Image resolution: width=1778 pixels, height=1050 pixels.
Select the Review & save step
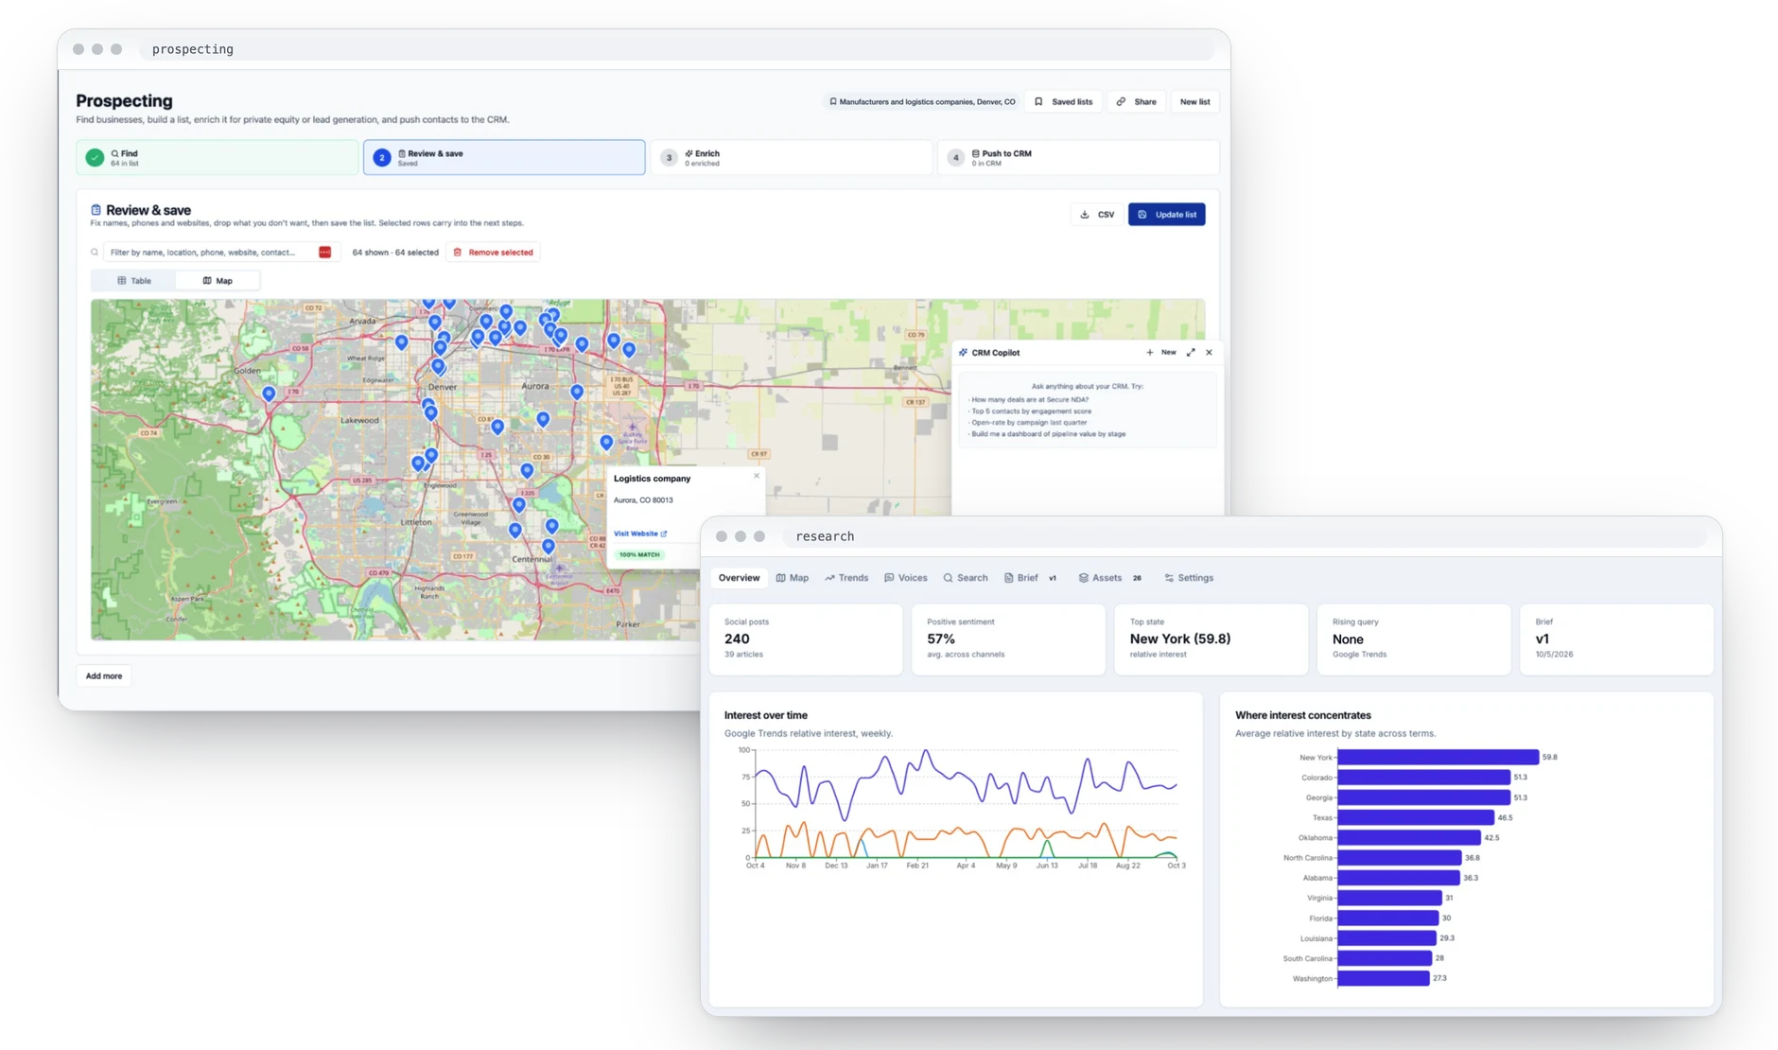504,157
